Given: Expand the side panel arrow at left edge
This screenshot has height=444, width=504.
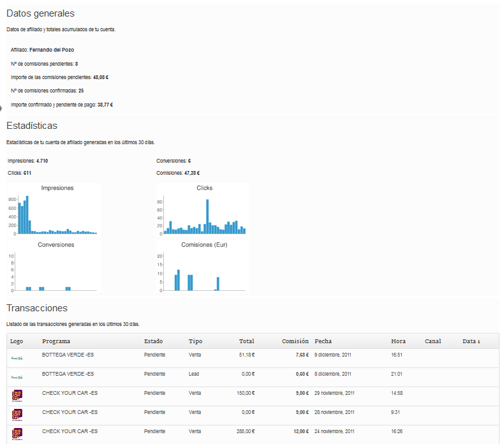Looking at the screenshot, I should tap(2, 108).
